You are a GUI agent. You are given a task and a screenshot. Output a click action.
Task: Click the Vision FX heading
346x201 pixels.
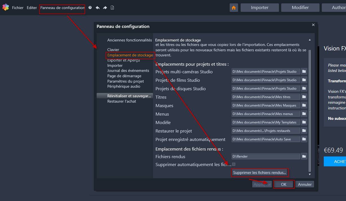(x=335, y=48)
